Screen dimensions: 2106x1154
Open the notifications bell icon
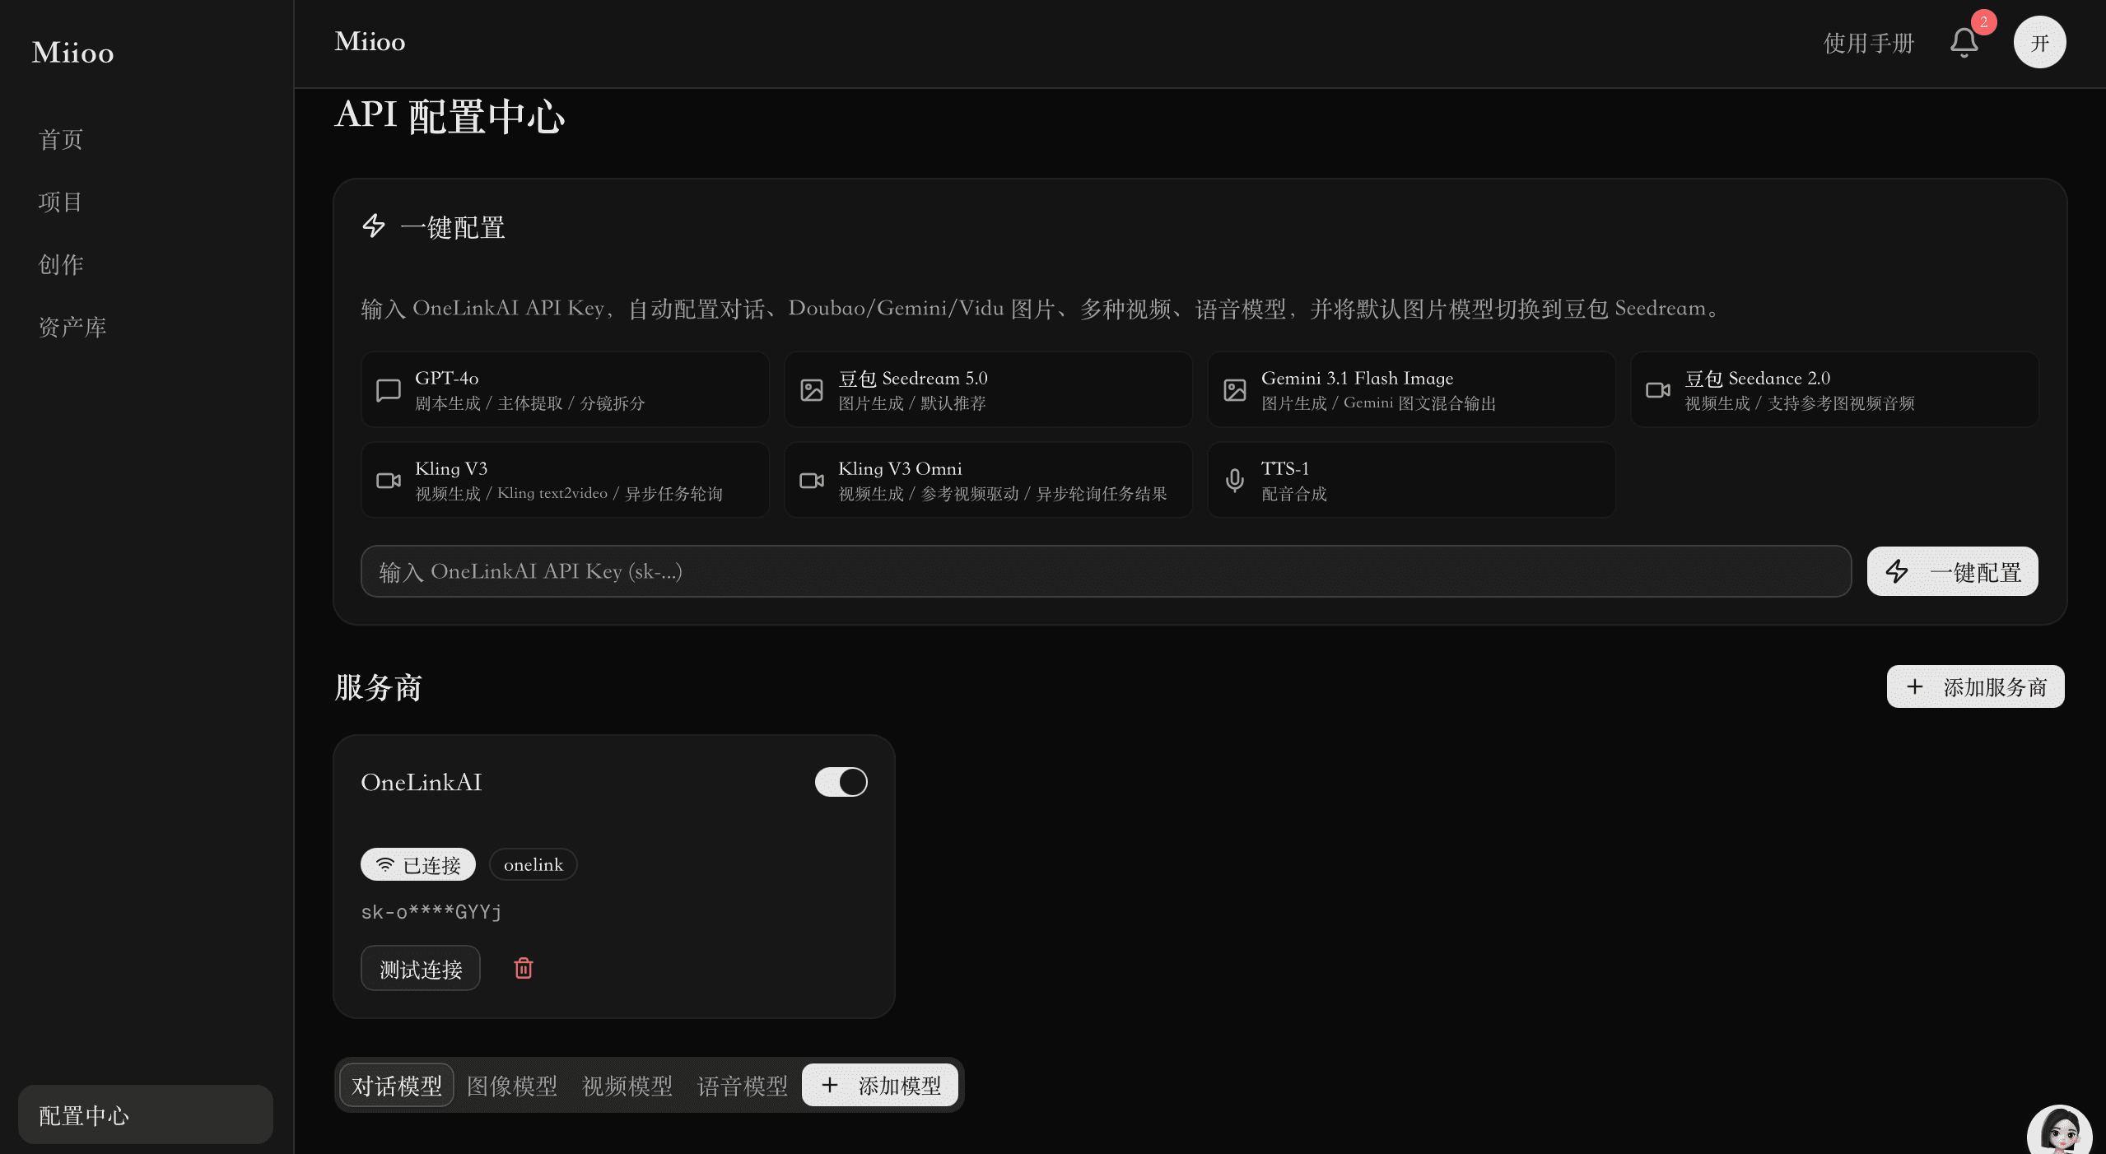coord(1964,43)
